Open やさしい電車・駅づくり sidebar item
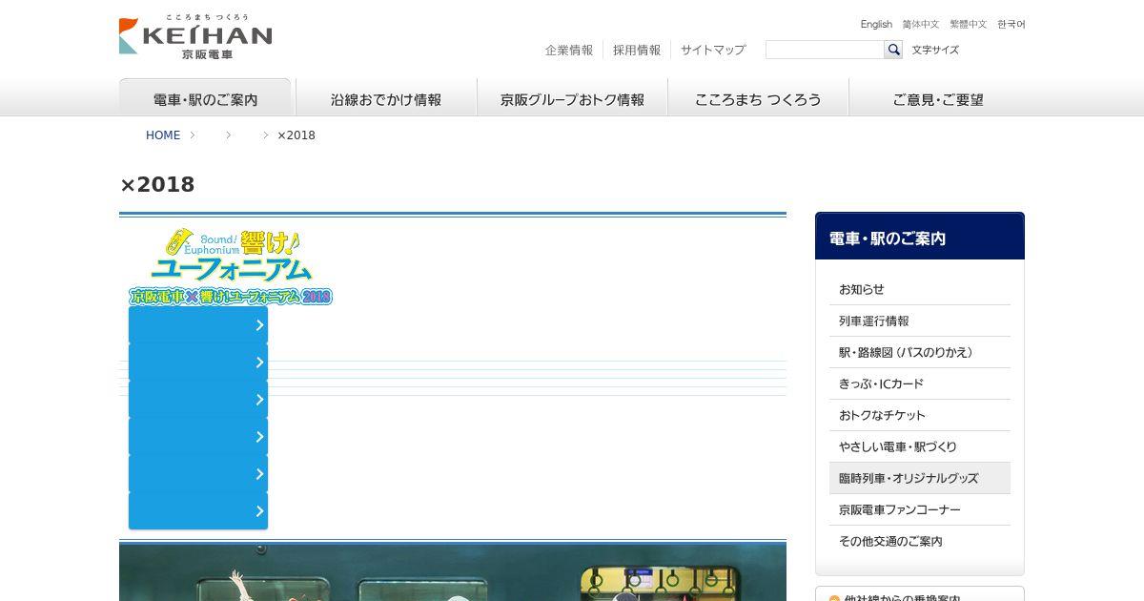Screen dimensions: 1144x601 pos(920,446)
